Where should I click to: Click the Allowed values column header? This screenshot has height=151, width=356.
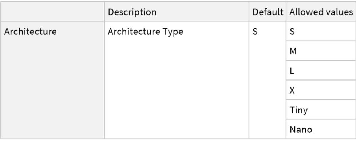pyautogui.click(x=319, y=12)
